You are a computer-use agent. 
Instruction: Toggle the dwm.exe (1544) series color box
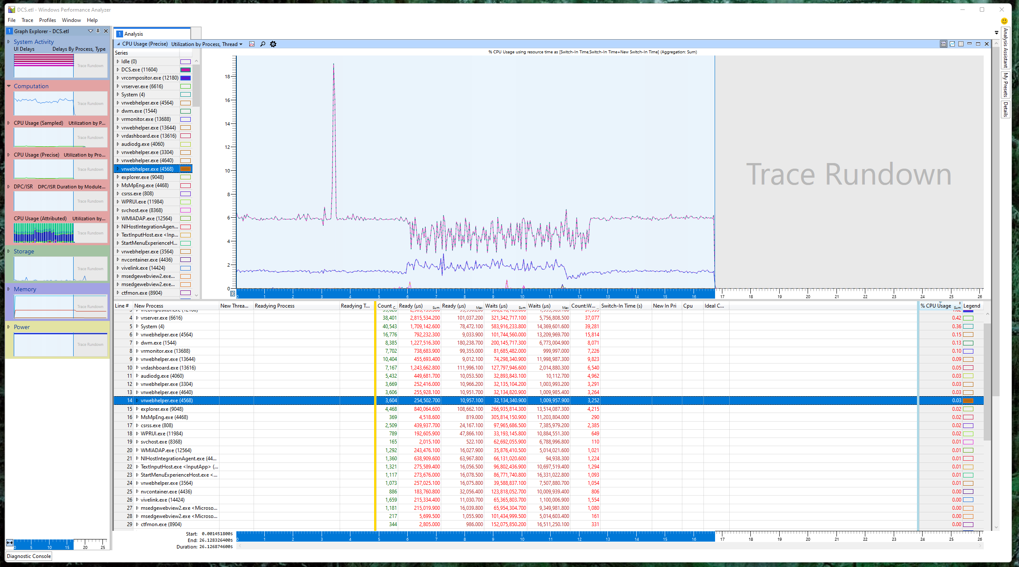click(186, 111)
